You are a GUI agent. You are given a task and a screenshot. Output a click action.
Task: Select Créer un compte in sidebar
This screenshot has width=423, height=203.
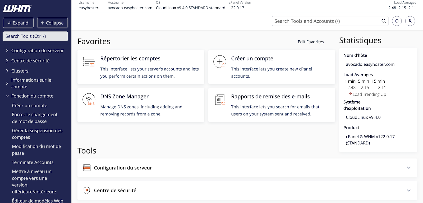click(30, 105)
